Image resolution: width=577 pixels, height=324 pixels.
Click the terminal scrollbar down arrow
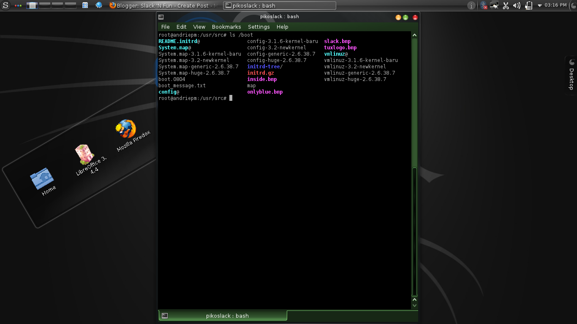[414, 305]
